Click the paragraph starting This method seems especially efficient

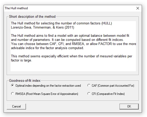(71, 58)
